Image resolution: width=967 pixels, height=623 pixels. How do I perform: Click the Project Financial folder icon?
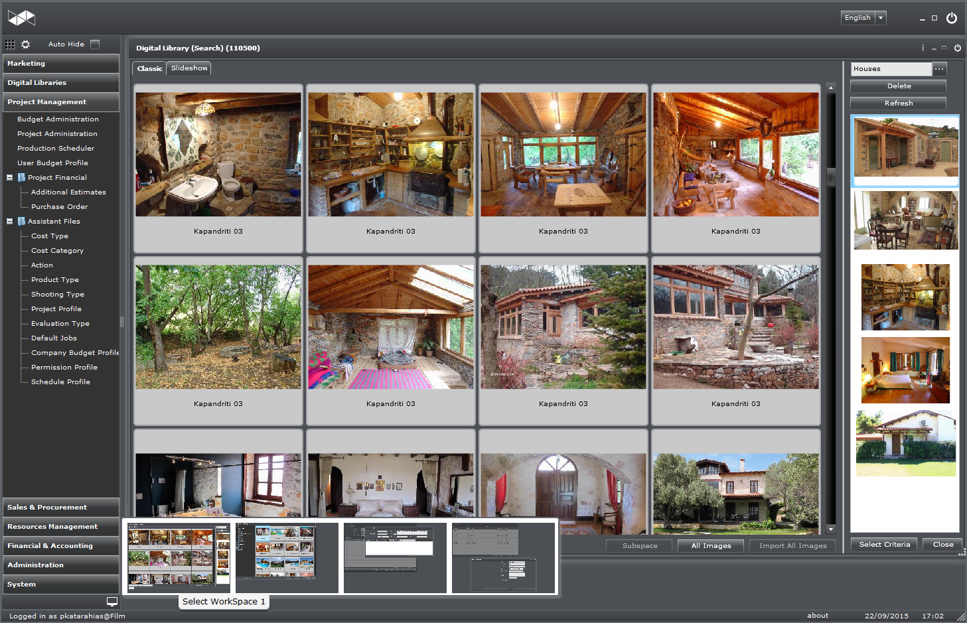click(21, 178)
